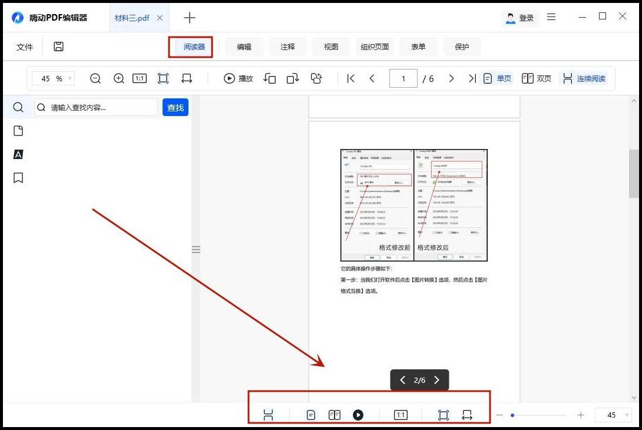Go to previous page in top toolbar
This screenshot has width=642, height=430.
372,78
